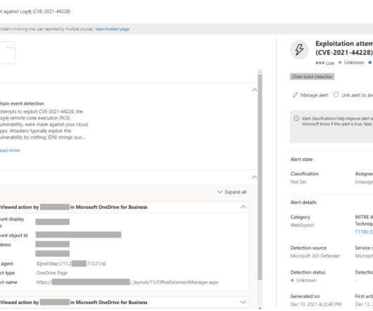The image size is (373, 311).
Task: Click the OfficeExtensionManager.aspx object name URL
Action: 127,282
